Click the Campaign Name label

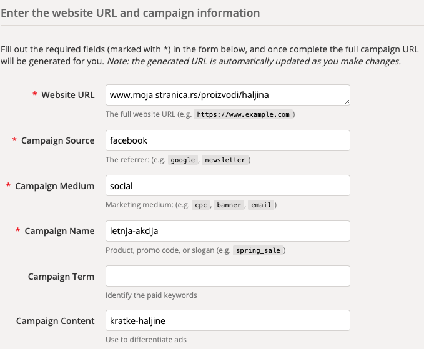tap(59, 231)
